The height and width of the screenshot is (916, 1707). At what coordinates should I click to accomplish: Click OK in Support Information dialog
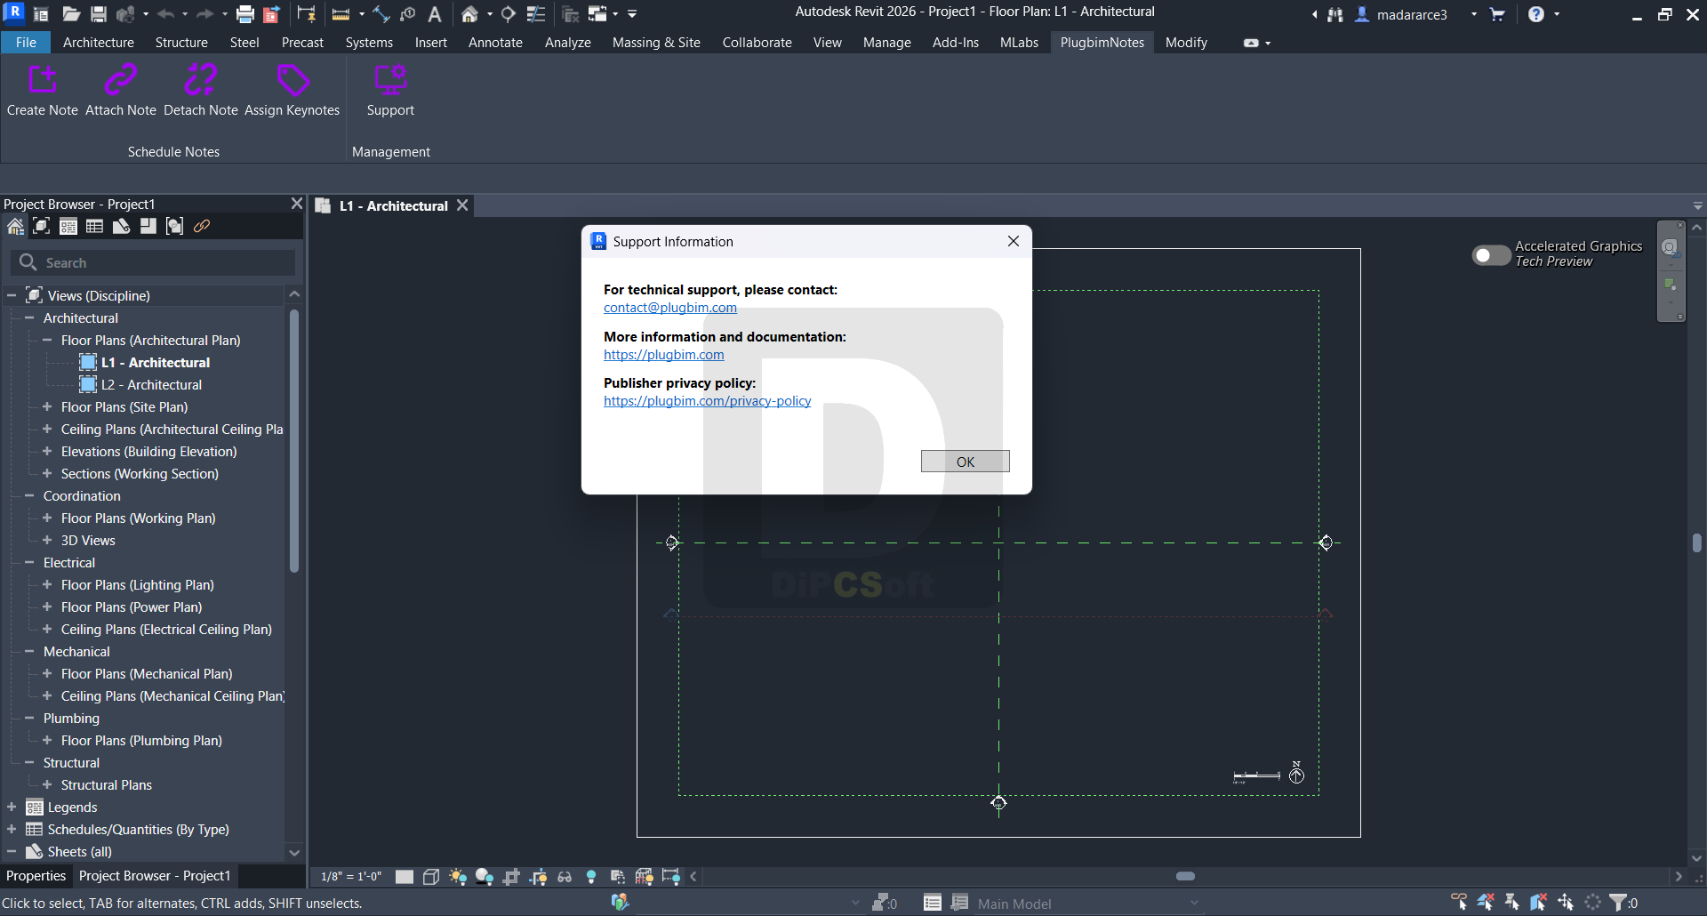tap(965, 462)
